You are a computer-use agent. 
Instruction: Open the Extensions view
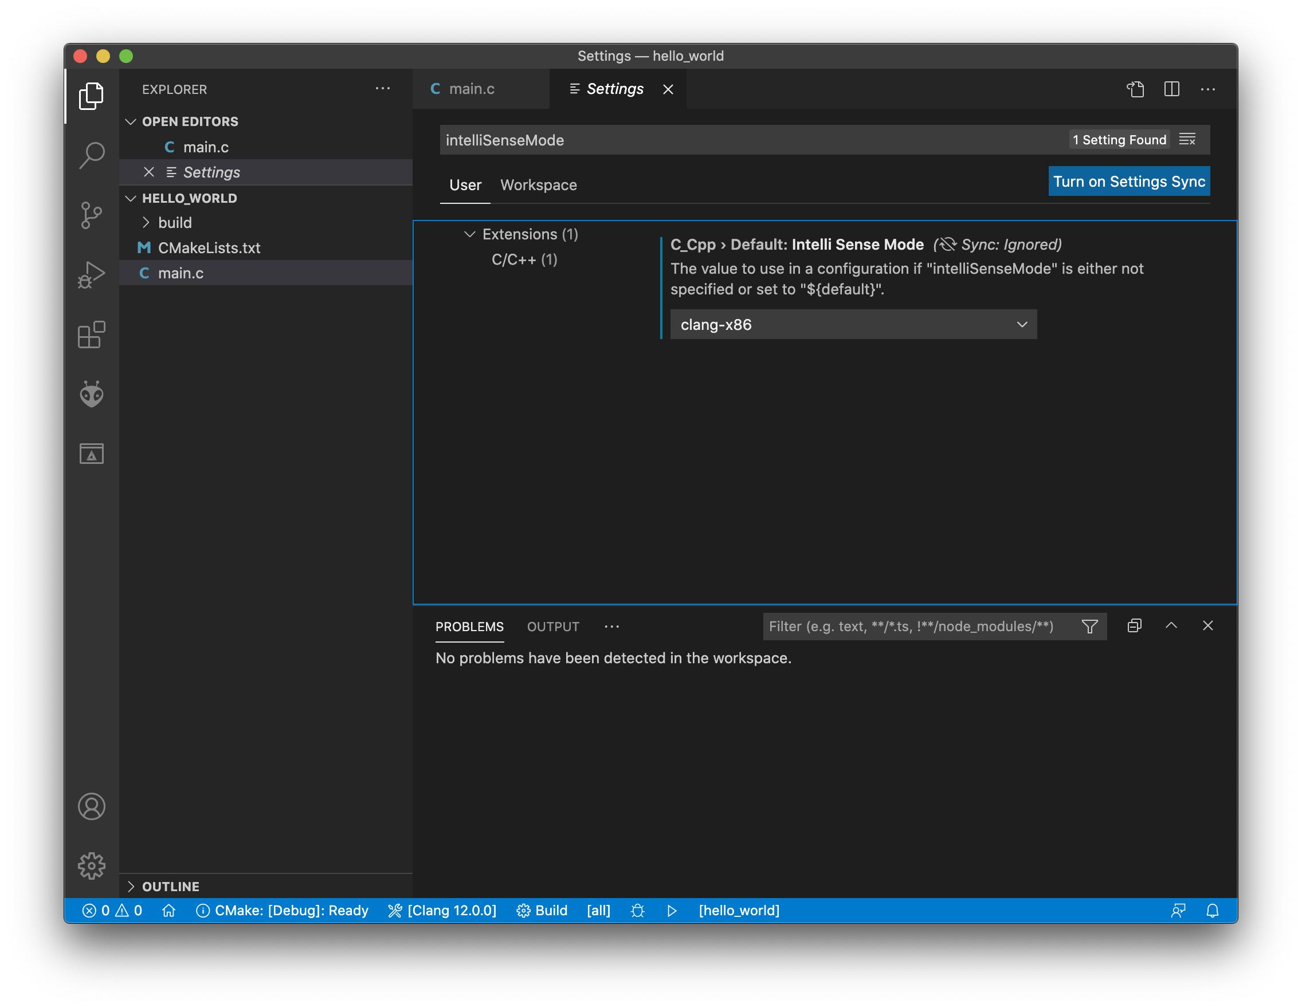[x=92, y=336]
